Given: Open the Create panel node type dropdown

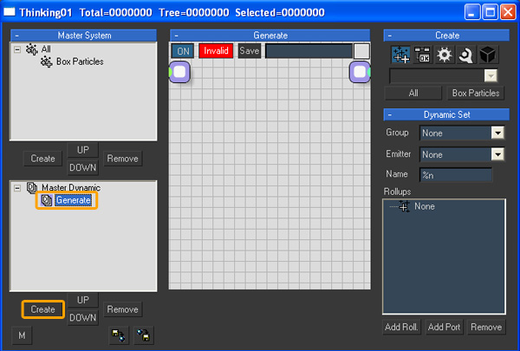Looking at the screenshot, I should coord(491,75).
